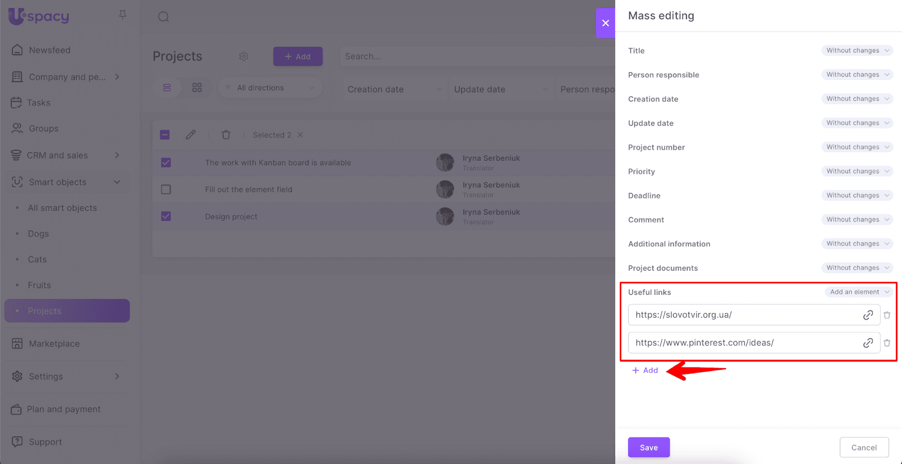Click the pin icon beside the Uspacy logo
The height and width of the screenshot is (464, 902).
tap(122, 15)
